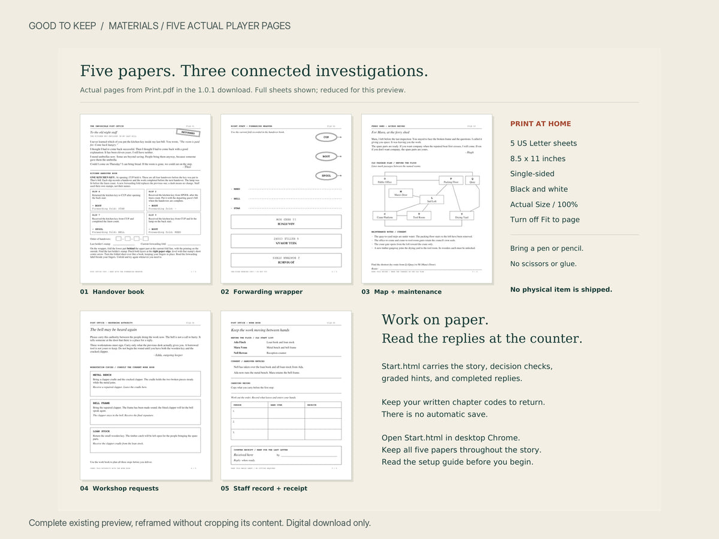
Task: Open the 04 Workshop requests page thumbnail
Action: click(x=146, y=395)
